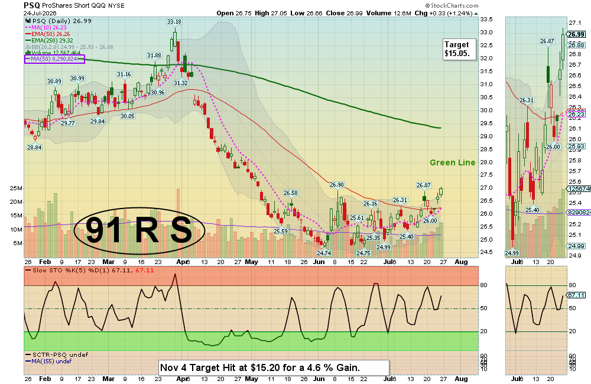The image size is (591, 384).
Task: Click the Green Line label
Action: (452, 162)
